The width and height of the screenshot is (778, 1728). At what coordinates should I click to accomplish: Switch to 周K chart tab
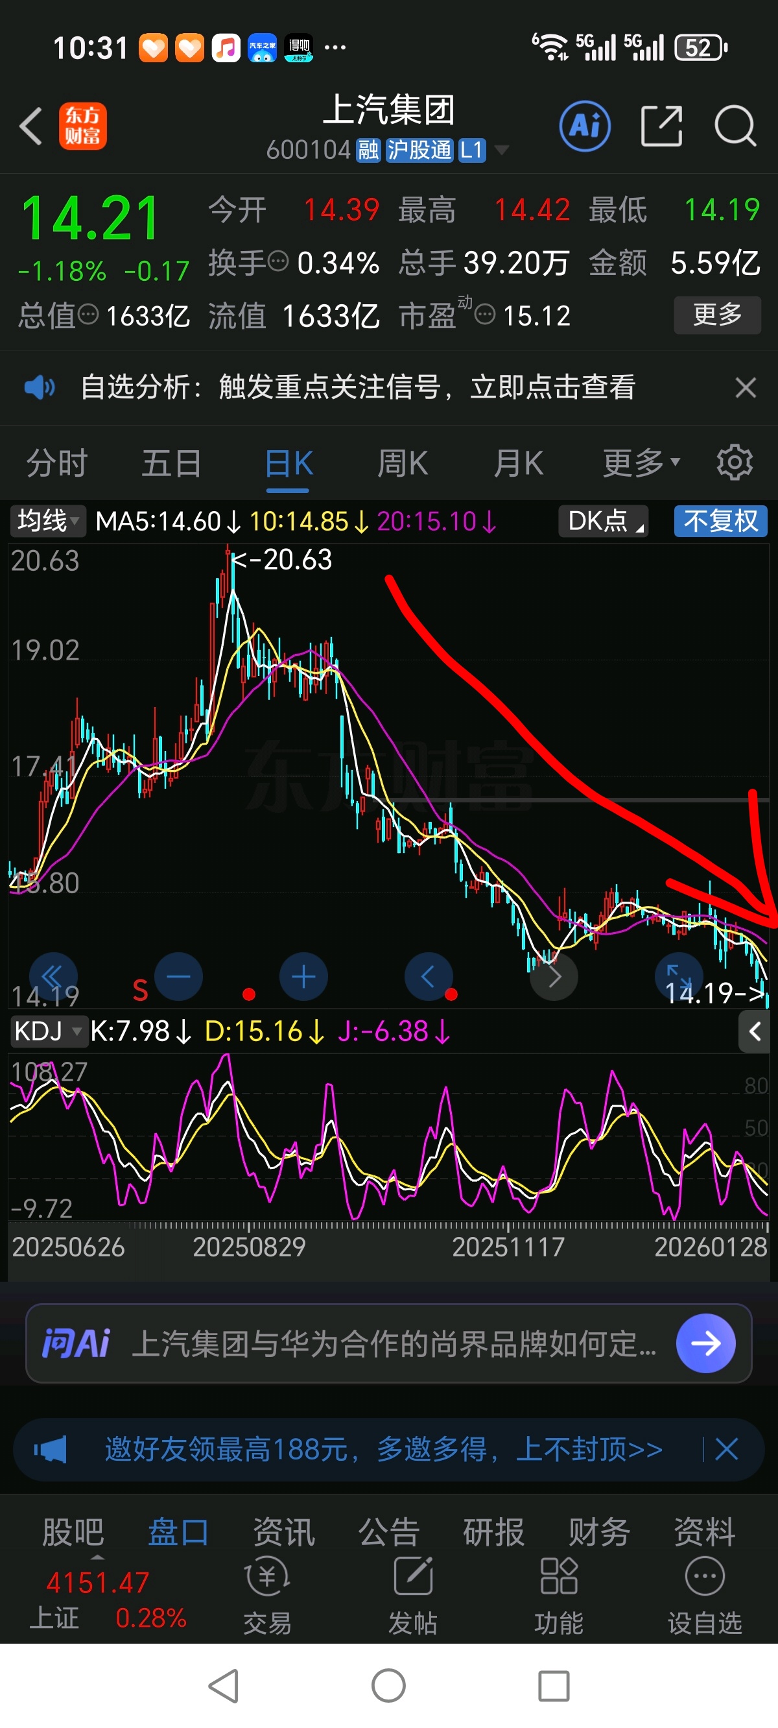click(403, 463)
